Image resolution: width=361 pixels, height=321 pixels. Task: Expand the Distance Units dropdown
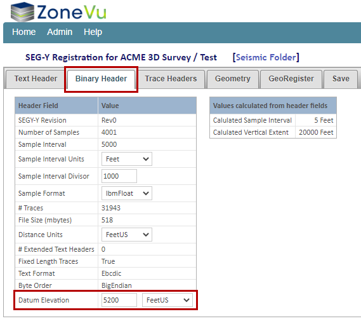click(127, 235)
